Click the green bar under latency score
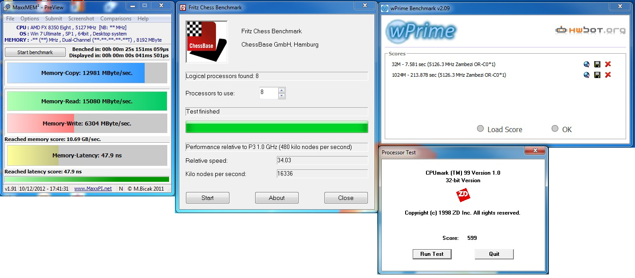Image resolution: width=635 pixels, height=278 pixels. 87,179
